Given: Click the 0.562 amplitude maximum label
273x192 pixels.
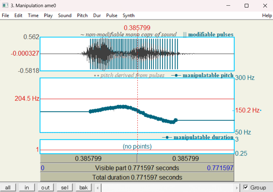Looking at the screenshot, I should tap(31, 37).
